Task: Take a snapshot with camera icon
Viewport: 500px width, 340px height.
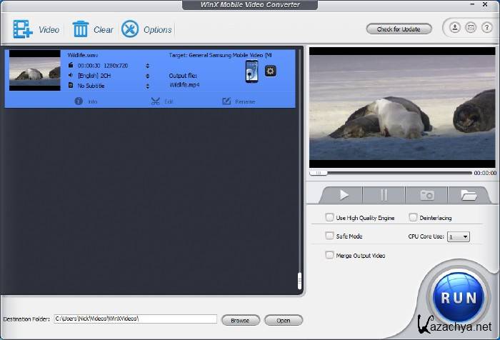Action: (426, 194)
